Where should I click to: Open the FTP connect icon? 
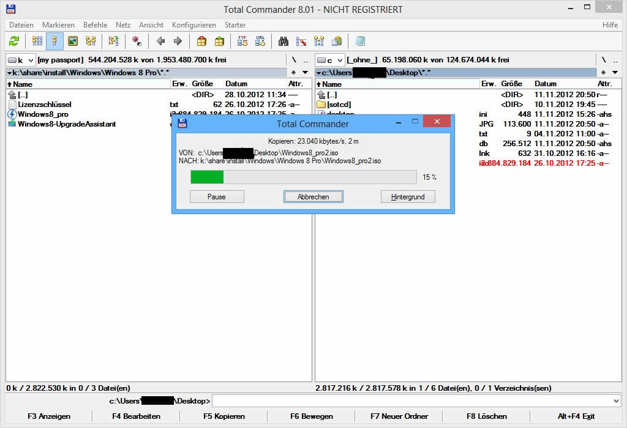tap(242, 41)
